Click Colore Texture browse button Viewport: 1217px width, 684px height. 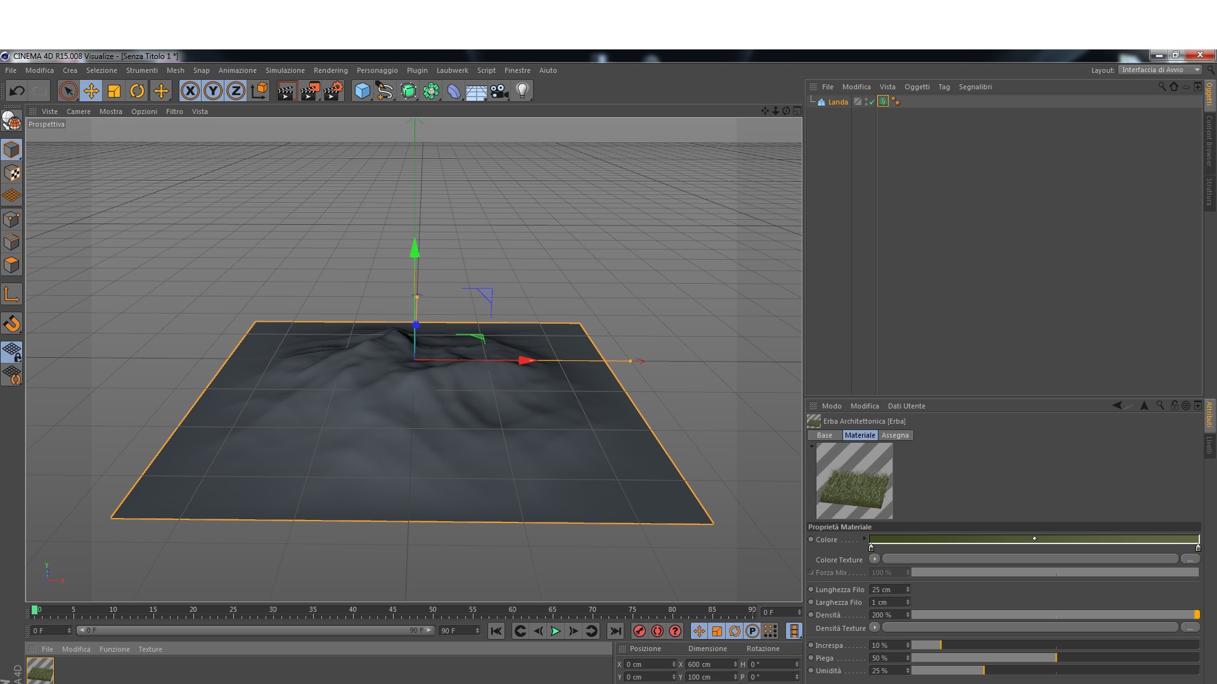coord(1190,559)
